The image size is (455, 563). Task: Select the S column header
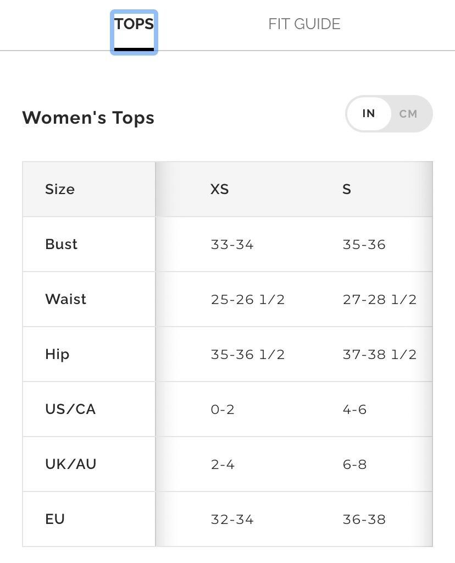pos(346,189)
